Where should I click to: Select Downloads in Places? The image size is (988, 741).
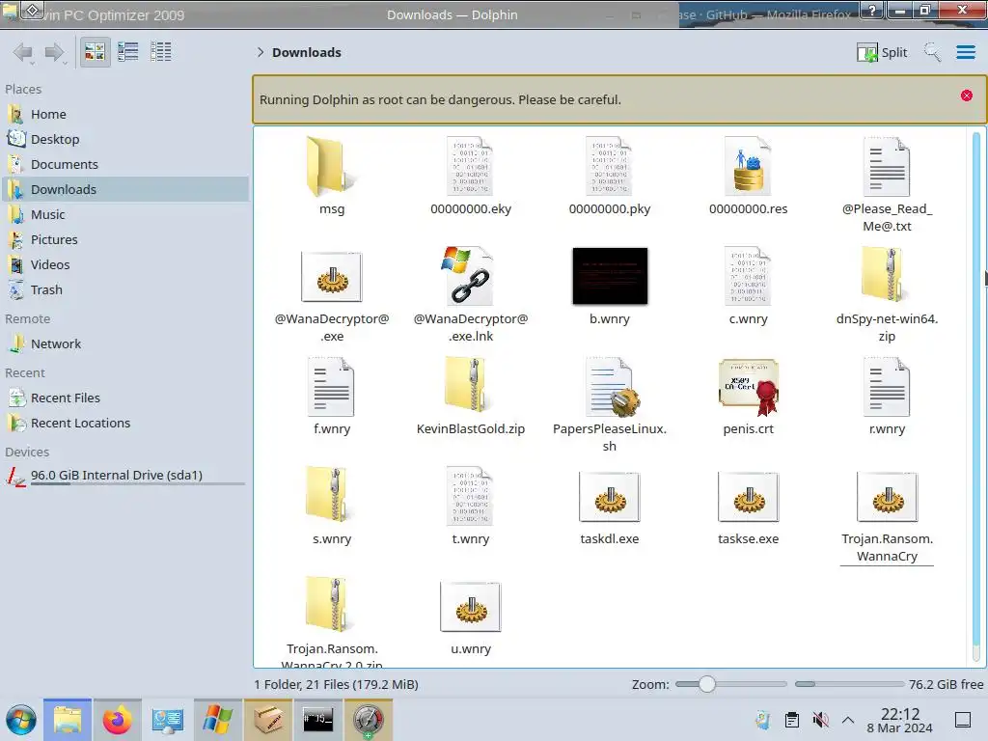[124, 190]
